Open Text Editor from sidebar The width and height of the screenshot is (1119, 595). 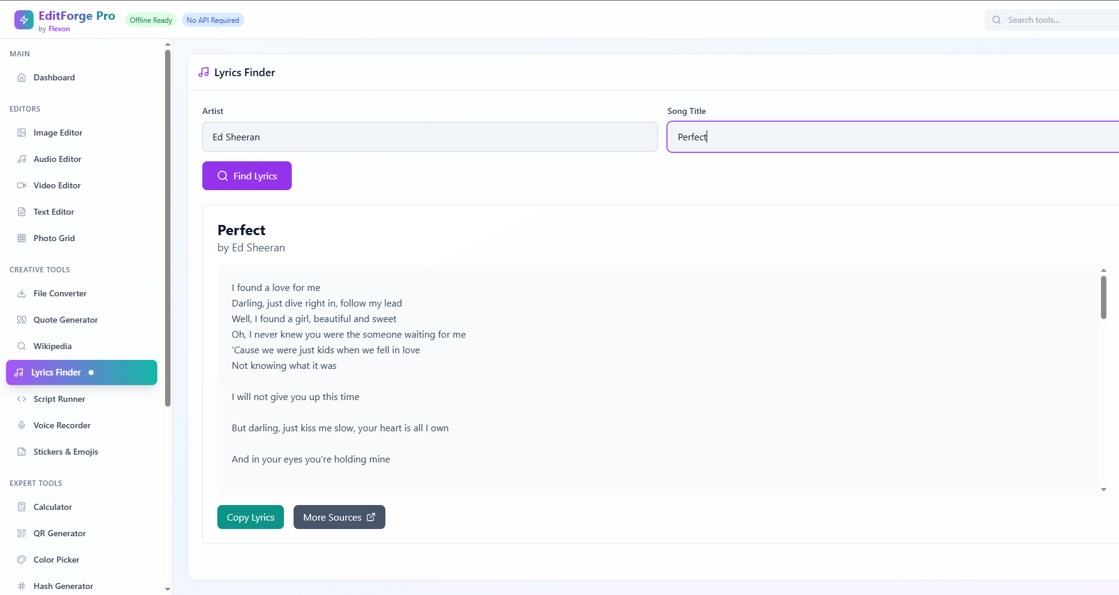(82, 212)
